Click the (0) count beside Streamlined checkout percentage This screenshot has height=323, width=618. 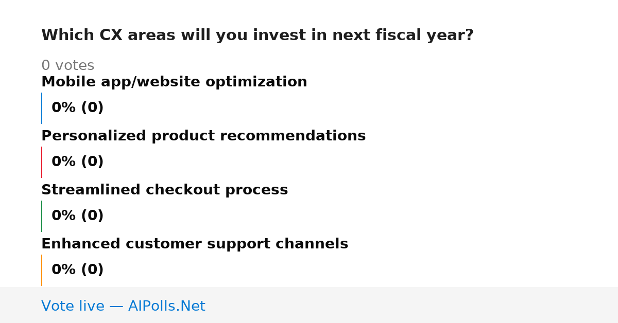tap(92, 216)
